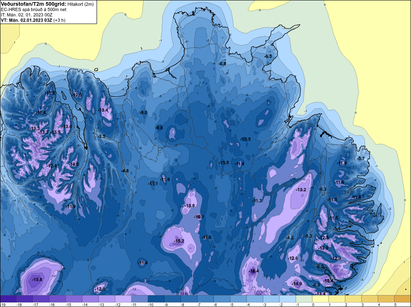The height and width of the screenshot is (307, 411).
Task: Click the -11.3 temperature value
Action: [x=257, y=201]
